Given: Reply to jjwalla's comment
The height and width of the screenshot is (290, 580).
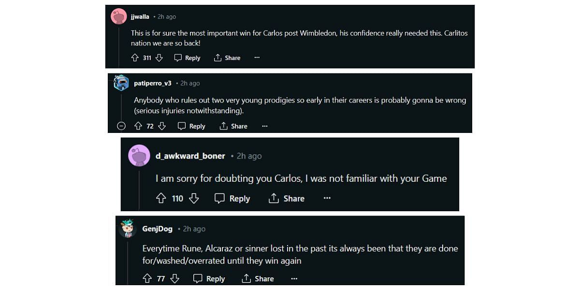Looking at the screenshot, I should tap(187, 58).
